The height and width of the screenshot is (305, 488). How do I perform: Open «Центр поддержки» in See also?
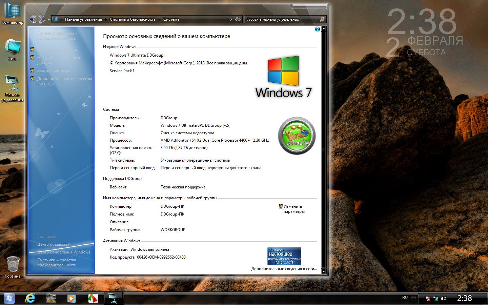tap(54, 244)
